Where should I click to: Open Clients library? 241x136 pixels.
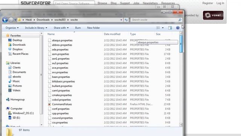point(17,68)
